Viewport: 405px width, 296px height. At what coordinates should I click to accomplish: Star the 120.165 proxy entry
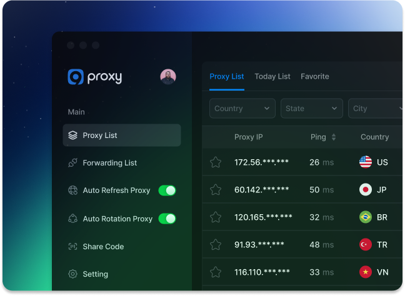(216, 217)
